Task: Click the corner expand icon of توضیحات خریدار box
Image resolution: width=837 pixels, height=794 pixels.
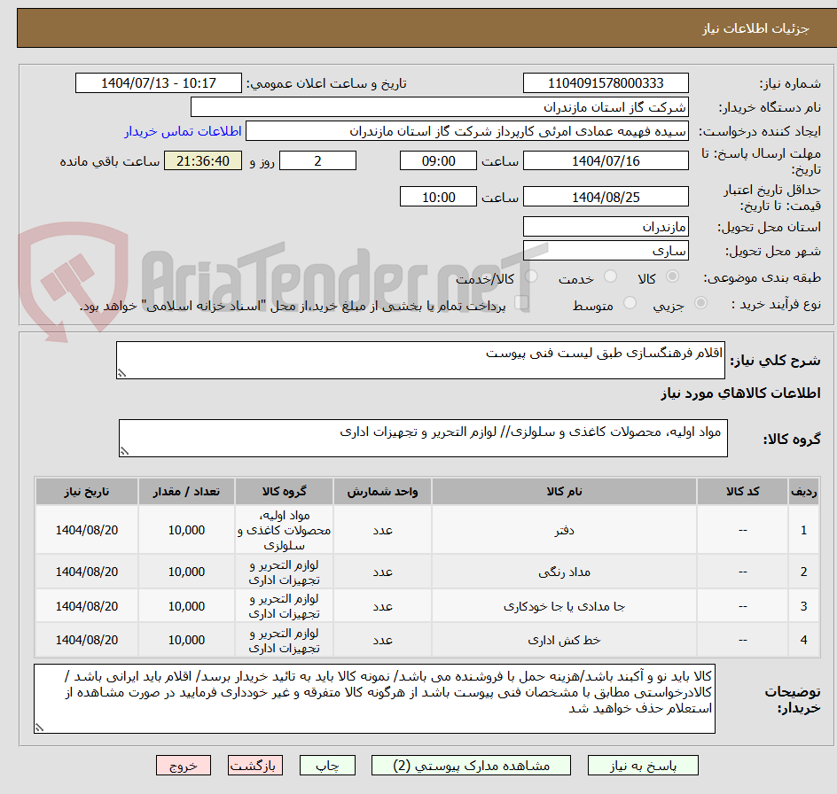Action: tap(38, 727)
